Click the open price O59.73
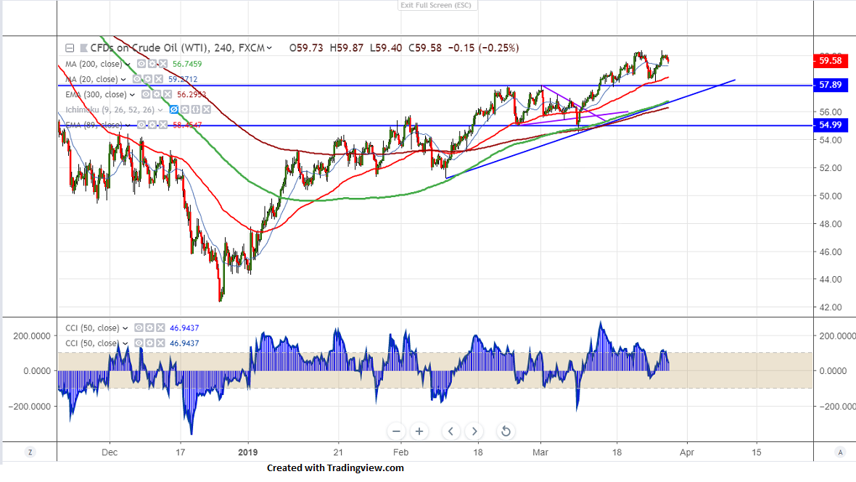The width and height of the screenshot is (856, 482). coord(306,48)
